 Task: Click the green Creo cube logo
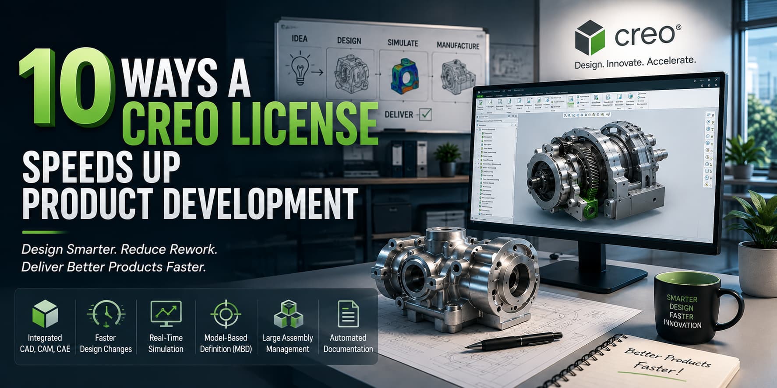[590, 37]
